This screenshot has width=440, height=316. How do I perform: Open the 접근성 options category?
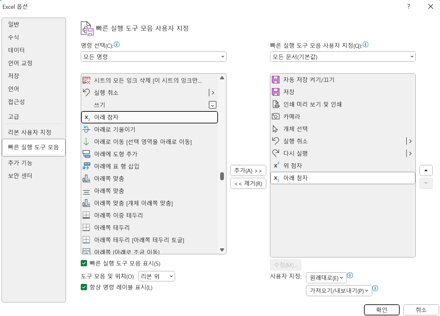(x=34, y=102)
